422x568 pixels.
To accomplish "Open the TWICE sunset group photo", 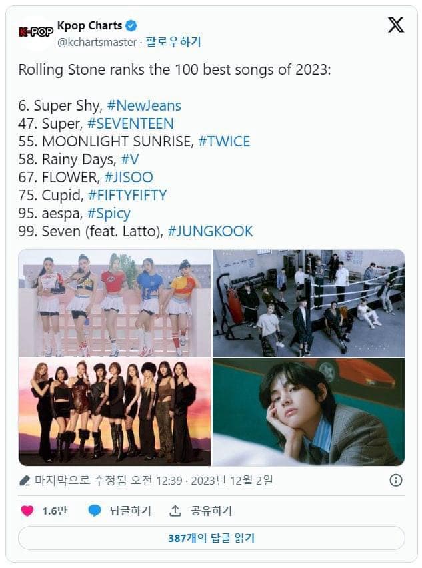I will 115,412.
